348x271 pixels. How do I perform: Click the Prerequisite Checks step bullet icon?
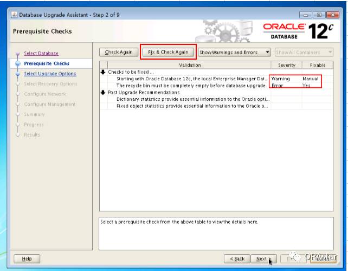[18, 64]
